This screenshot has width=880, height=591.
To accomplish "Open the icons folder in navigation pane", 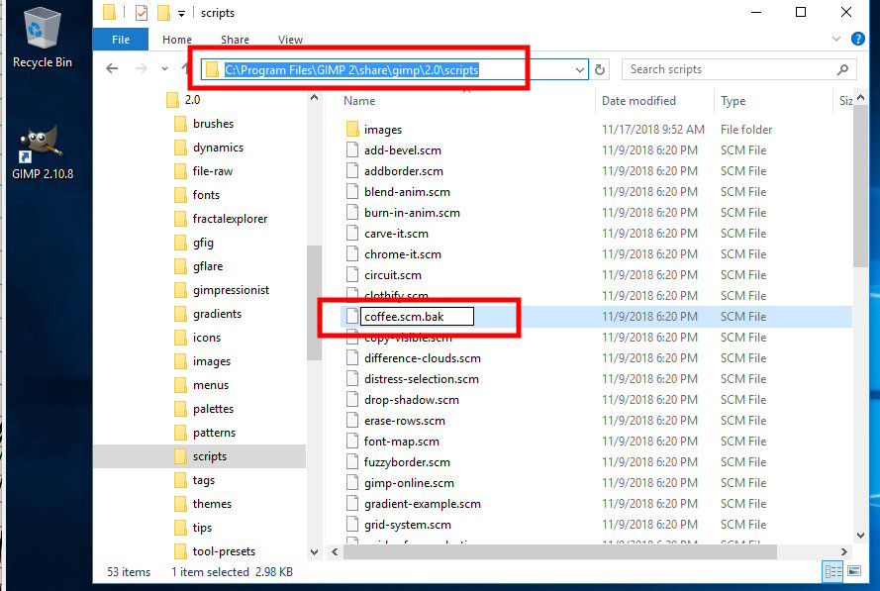I will pos(198,338).
